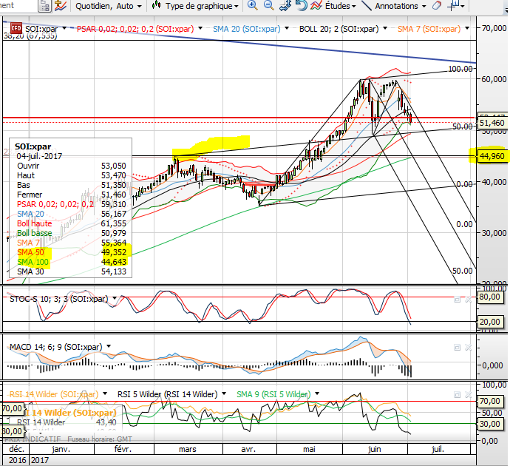Viewport: 510px width, 466px height.
Task: Click the avr. month on time axis
Action: click(248, 449)
